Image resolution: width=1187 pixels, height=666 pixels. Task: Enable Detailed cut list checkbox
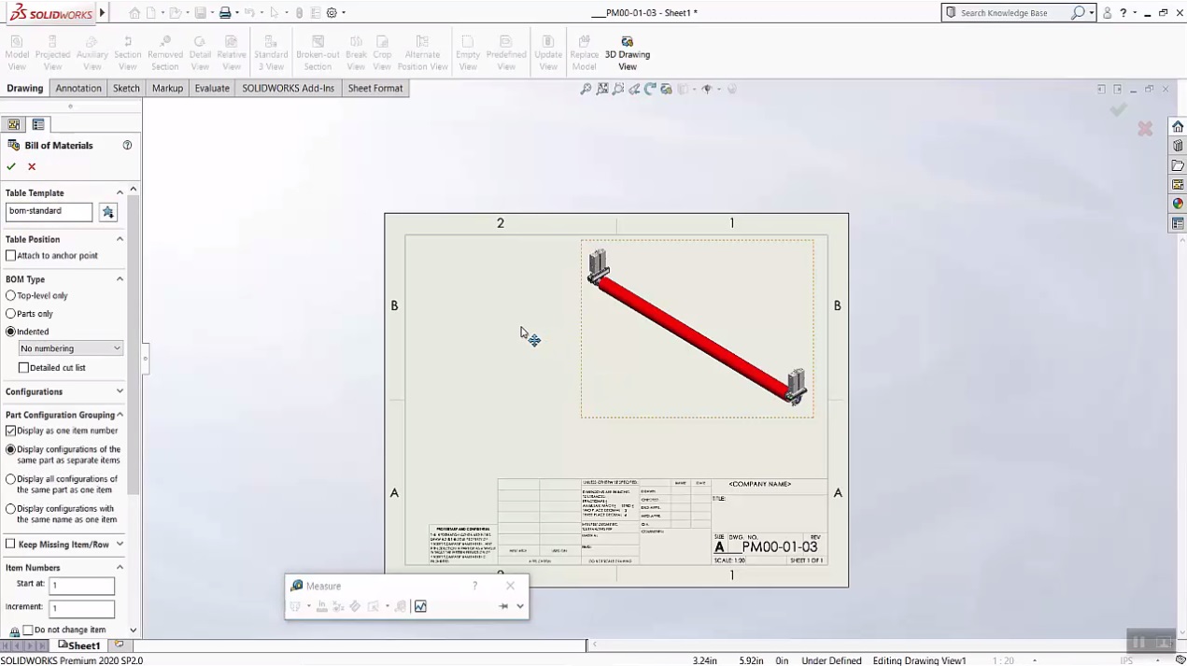click(x=24, y=367)
